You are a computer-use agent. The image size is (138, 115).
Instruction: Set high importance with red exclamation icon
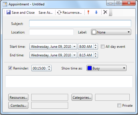coord(88,12)
